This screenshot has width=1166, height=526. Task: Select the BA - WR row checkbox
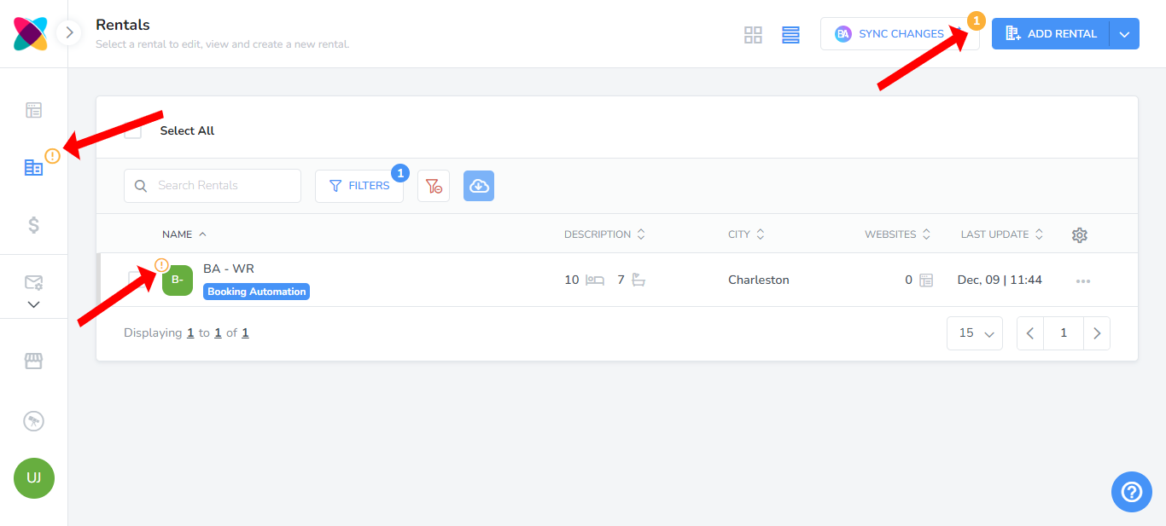pyautogui.click(x=137, y=280)
